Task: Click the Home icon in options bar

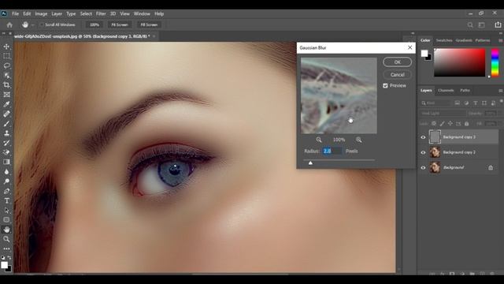Action: coord(9,24)
